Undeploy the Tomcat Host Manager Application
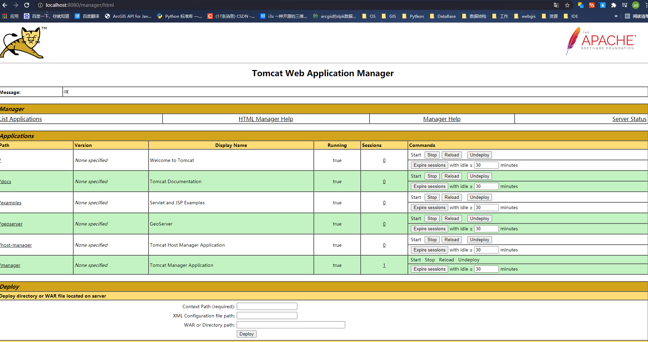This screenshot has width=648, height=342. [479, 240]
